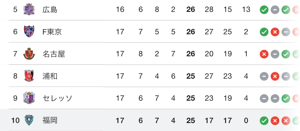The width and height of the screenshot is (300, 131).
Task: Click セレッソ's green win form icon
Action: (x=286, y=99)
